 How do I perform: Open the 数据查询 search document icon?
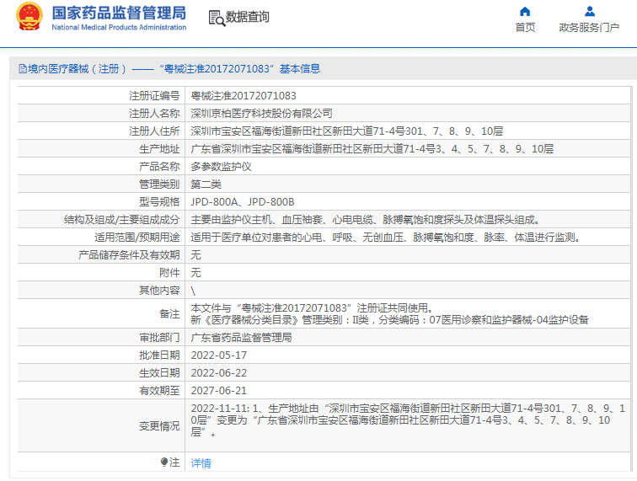[x=217, y=19]
